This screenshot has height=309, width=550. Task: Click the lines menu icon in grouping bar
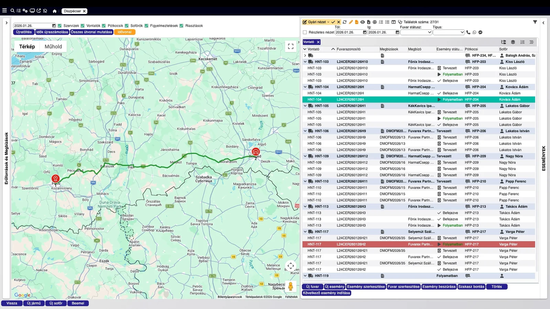point(531,42)
